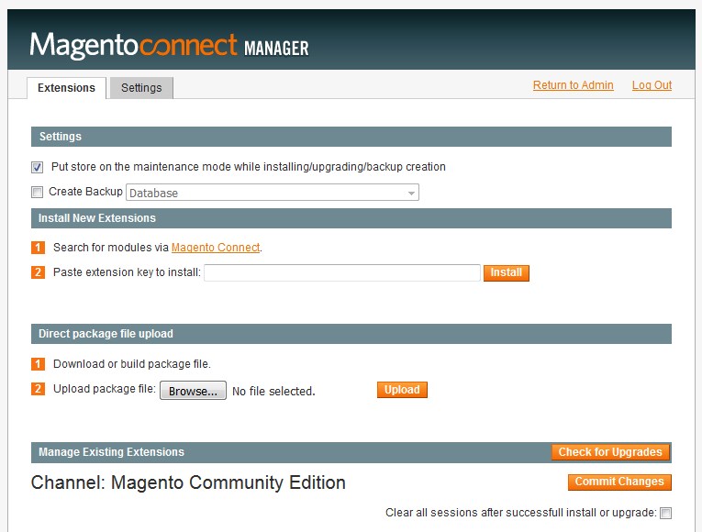
Task: Choose a package file with Browse
Action: [193, 391]
